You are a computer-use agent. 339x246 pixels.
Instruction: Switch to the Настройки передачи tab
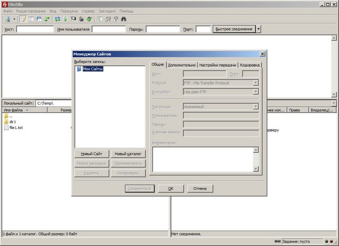point(217,65)
